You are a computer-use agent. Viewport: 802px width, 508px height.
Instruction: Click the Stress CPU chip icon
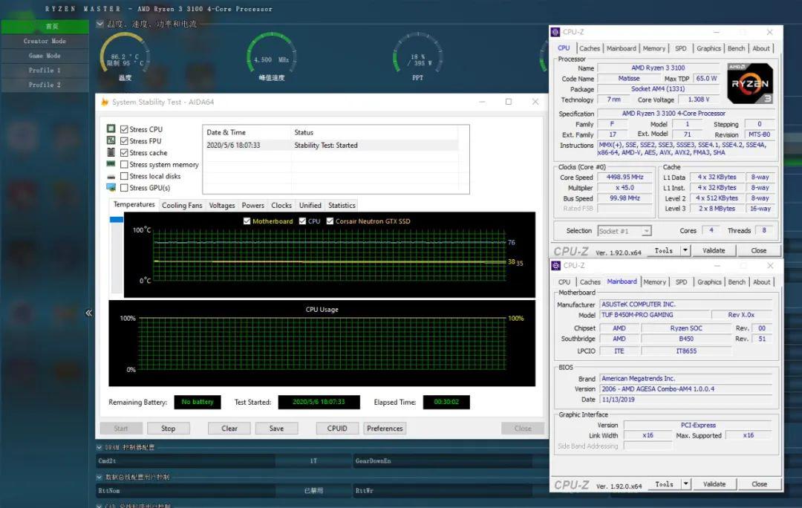click(111, 128)
